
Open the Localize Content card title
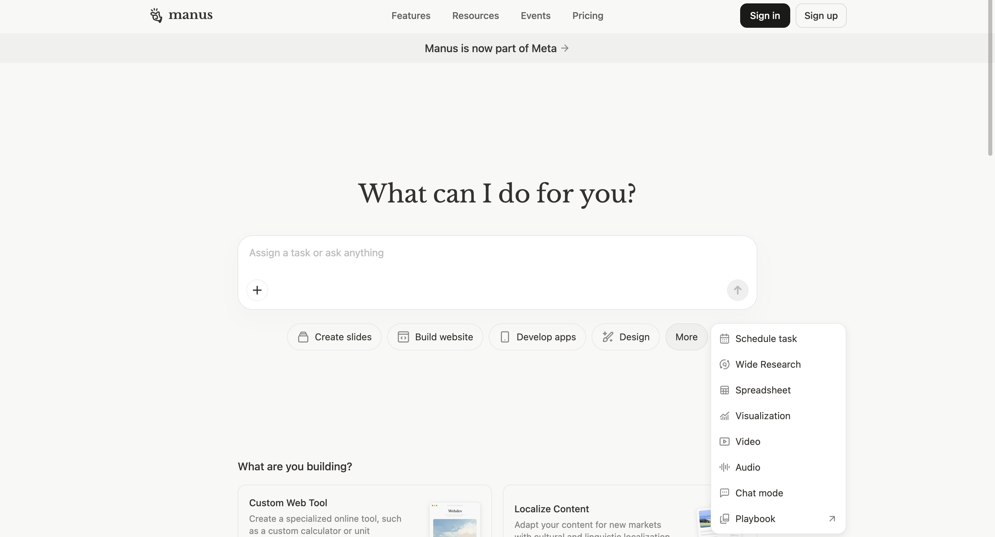[552, 509]
